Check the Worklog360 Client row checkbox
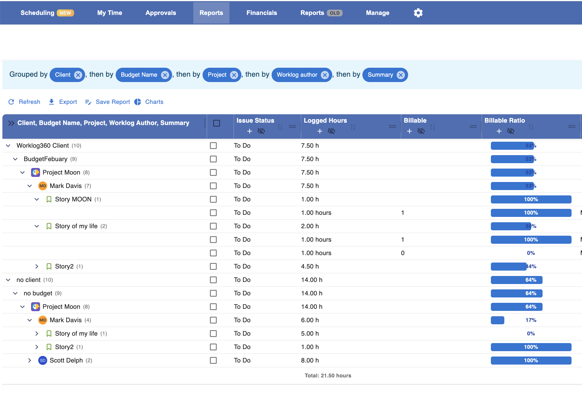Viewport: 582px width, 395px height. point(213,146)
